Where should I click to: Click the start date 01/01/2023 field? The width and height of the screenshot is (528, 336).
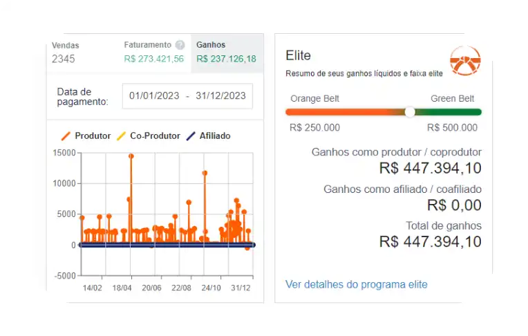(154, 96)
